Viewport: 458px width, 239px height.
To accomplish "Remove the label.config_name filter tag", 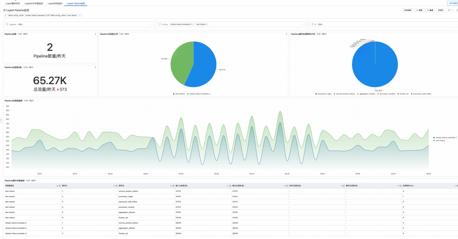I will (x=80, y=15).
